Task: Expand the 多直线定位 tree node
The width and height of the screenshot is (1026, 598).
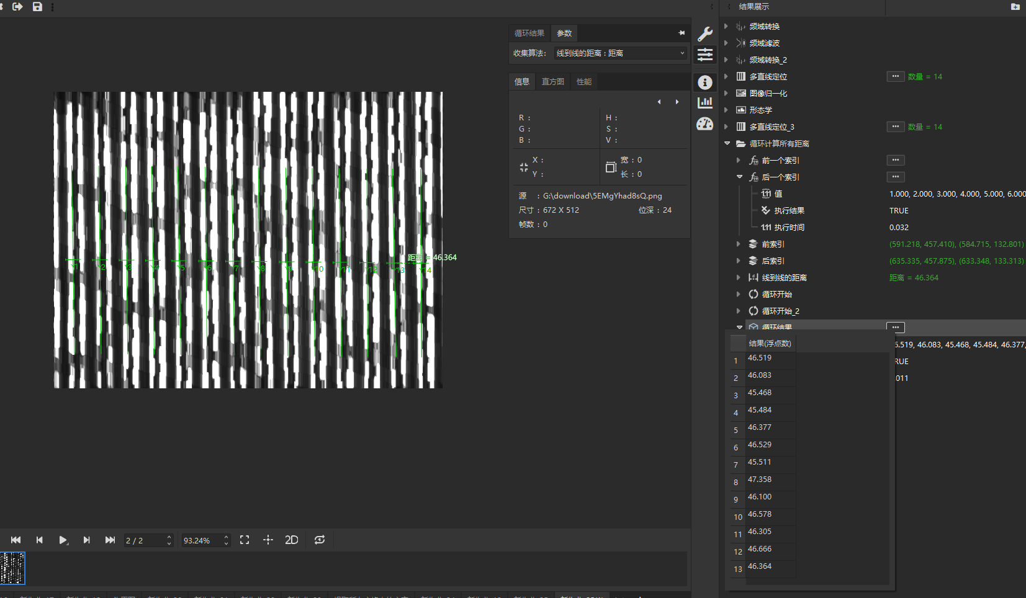Action: pyautogui.click(x=726, y=77)
